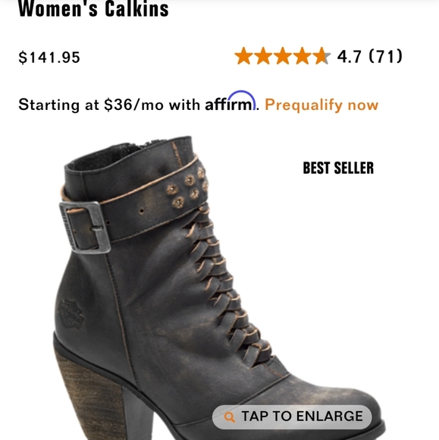This screenshot has height=440, width=439.
Task: Open the 71 reviews count
Action: tap(385, 56)
